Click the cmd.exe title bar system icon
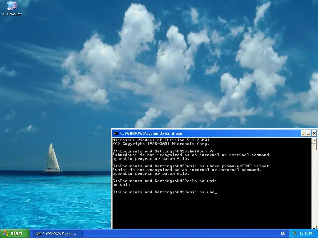 coord(116,133)
